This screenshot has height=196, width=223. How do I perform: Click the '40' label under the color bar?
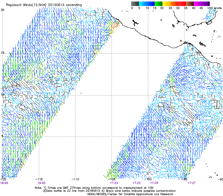pyautogui.click(x=193, y=8)
